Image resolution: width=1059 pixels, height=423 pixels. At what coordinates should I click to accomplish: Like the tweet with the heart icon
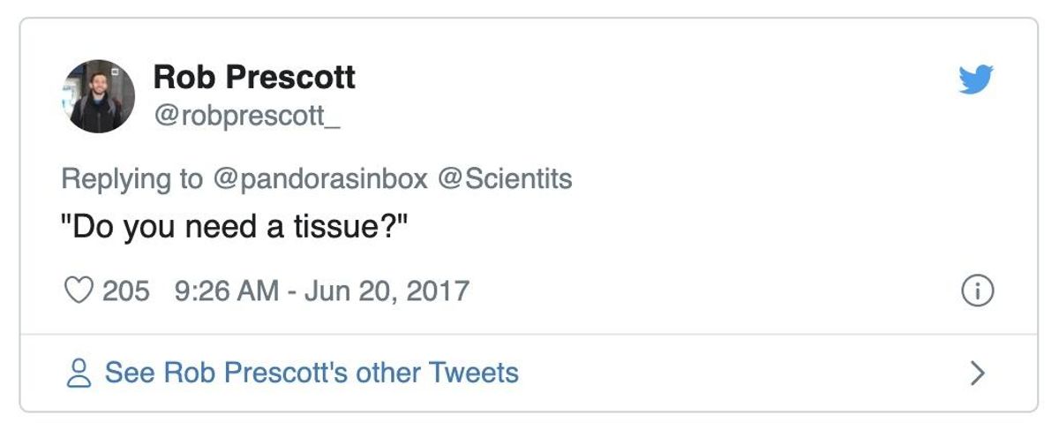click(79, 290)
